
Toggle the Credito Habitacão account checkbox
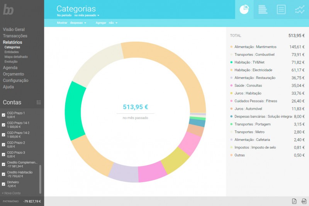(3, 174)
